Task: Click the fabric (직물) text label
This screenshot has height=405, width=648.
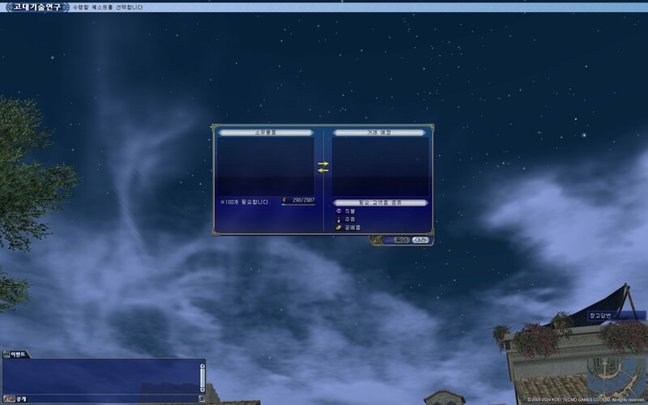Action: tap(350, 211)
